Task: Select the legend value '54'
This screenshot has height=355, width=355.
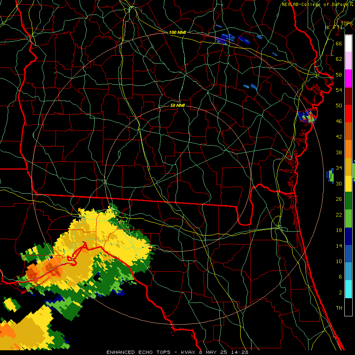Action: [x=339, y=90]
